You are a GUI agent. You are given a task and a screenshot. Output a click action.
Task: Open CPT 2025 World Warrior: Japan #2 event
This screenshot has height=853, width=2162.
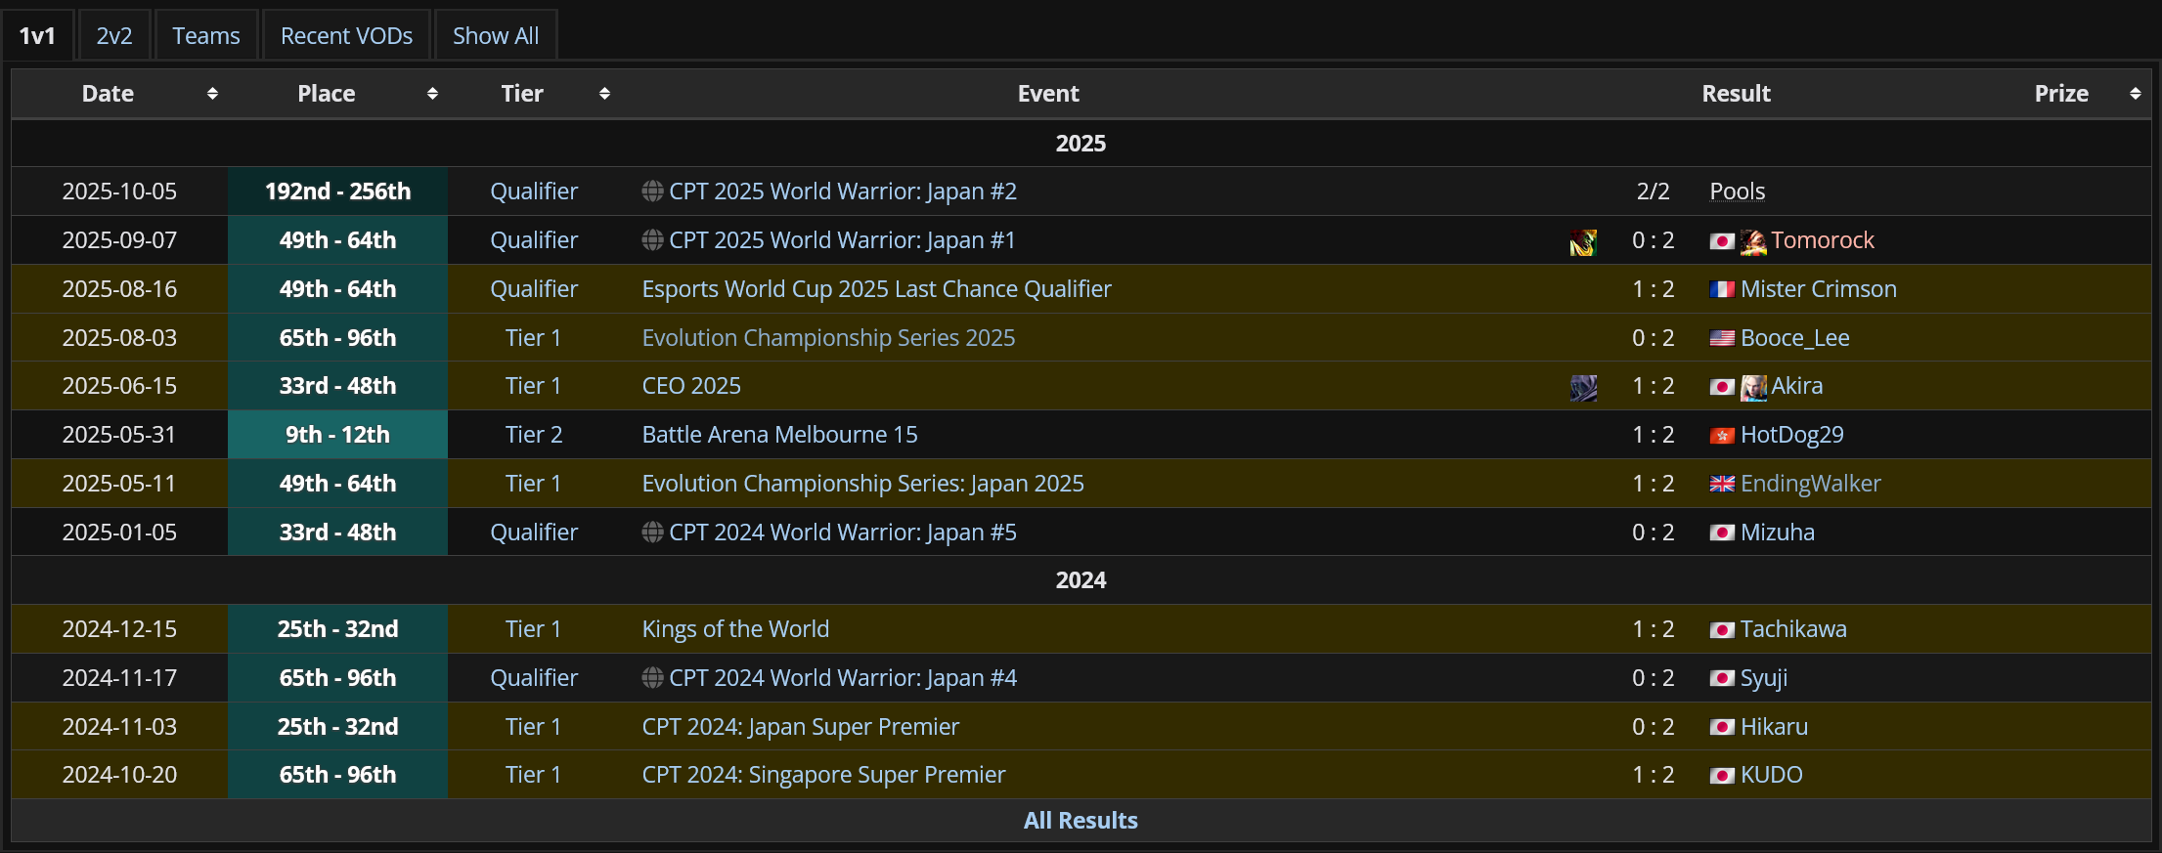[843, 192]
